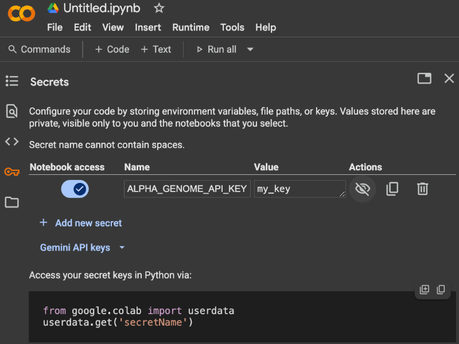This screenshot has height=344, width=459.
Task: Open the Runtime menu
Action: click(x=190, y=27)
